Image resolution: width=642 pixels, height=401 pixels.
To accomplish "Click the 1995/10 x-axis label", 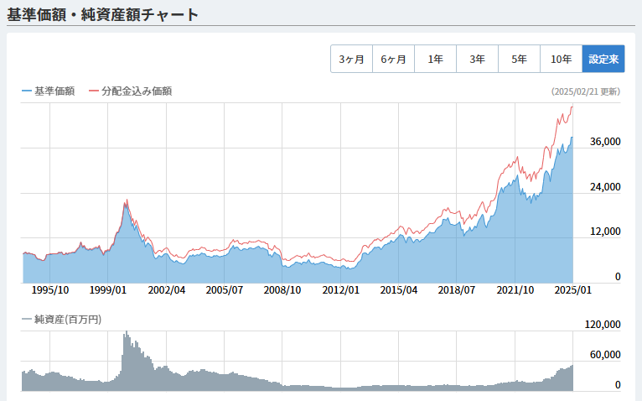I will (x=50, y=290).
